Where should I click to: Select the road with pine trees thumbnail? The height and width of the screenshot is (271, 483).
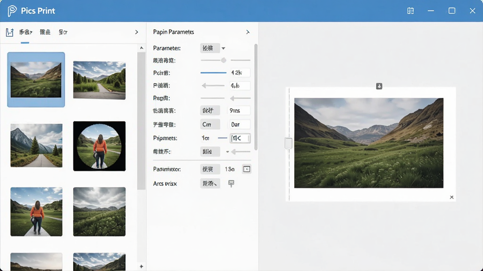[36, 145]
